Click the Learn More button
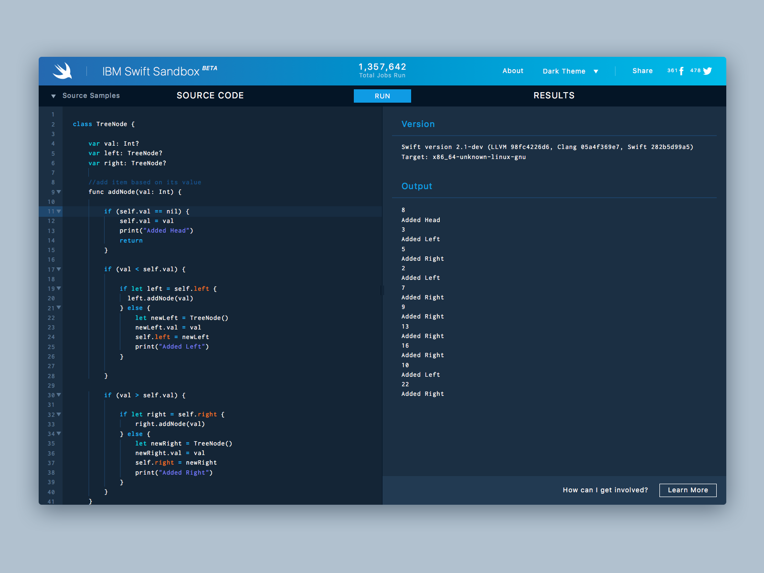Image resolution: width=764 pixels, height=573 pixels. coord(688,490)
